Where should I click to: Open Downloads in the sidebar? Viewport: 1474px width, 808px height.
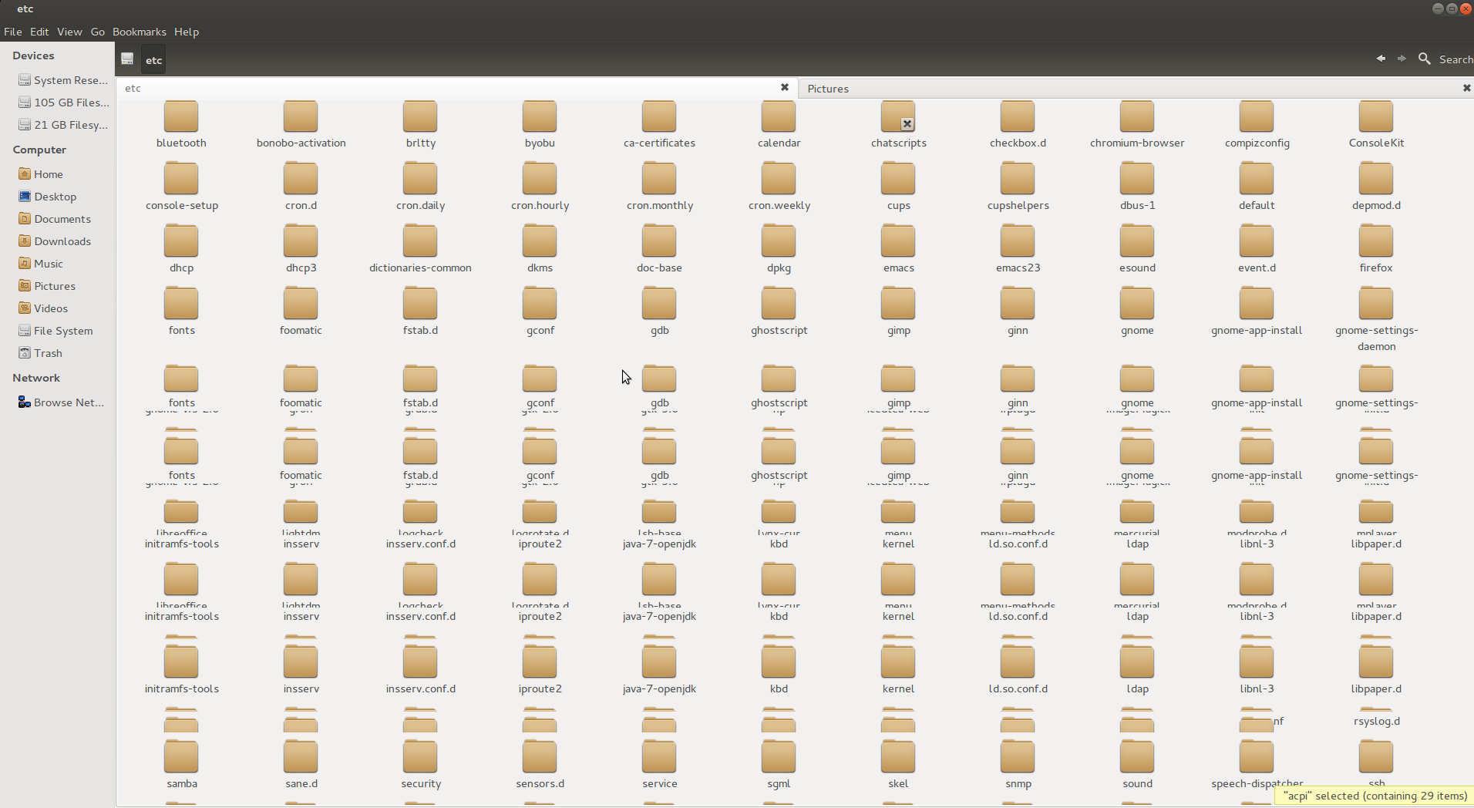coord(62,241)
